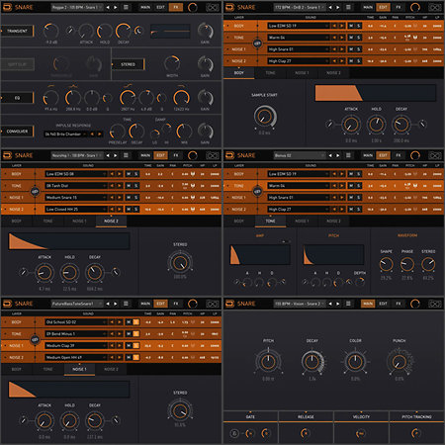
Task: Click the infinity logo in Reggae 2 window
Action: [x=213, y=7]
